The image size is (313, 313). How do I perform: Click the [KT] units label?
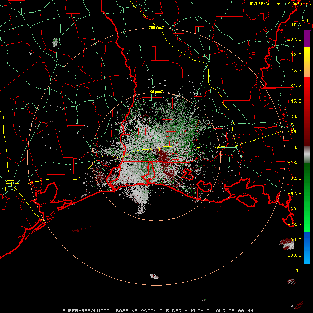(x=297, y=24)
